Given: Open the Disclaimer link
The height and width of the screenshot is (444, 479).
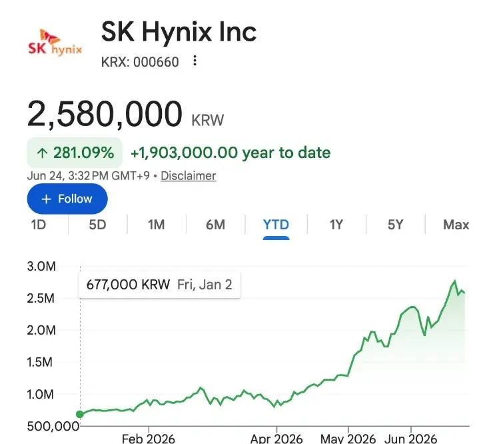Looking at the screenshot, I should [x=189, y=176].
